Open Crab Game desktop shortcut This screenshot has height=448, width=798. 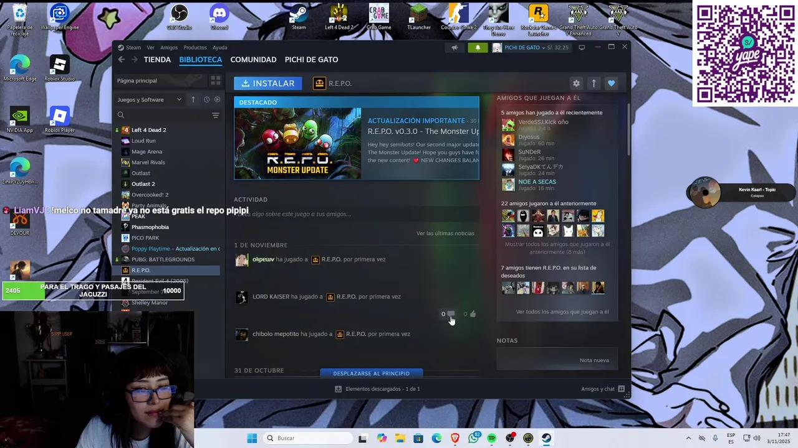click(378, 17)
